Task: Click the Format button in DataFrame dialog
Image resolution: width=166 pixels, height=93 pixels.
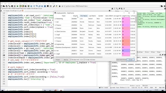Action: (x=58, y=60)
